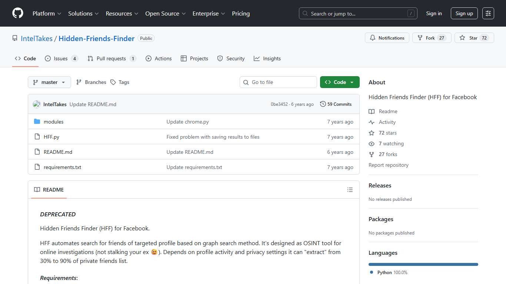Click the Watching eye icon in About
The image size is (506, 284).
[371, 143]
